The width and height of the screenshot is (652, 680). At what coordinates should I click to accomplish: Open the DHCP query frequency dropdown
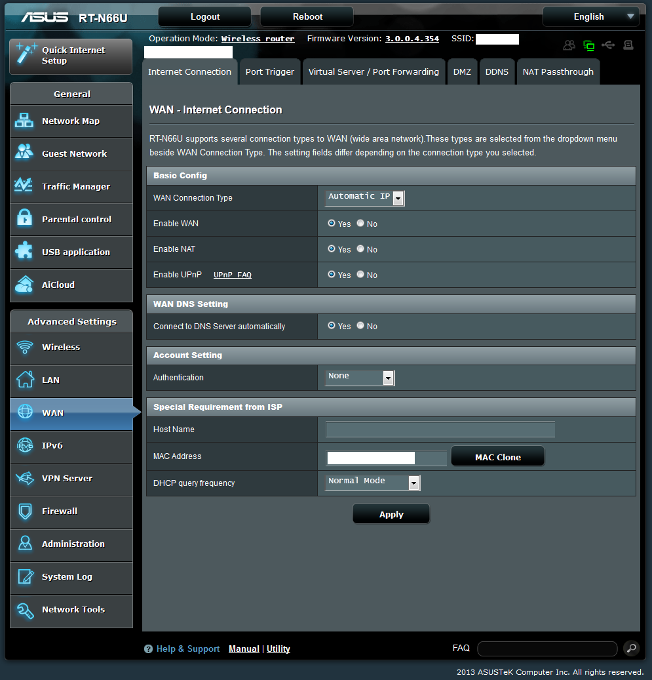tap(373, 483)
